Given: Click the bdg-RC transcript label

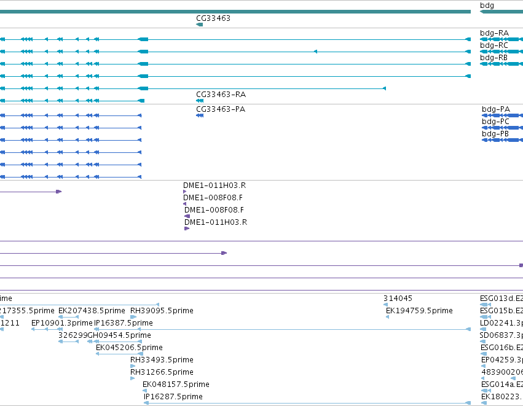Looking at the screenshot, I should coord(494,45).
